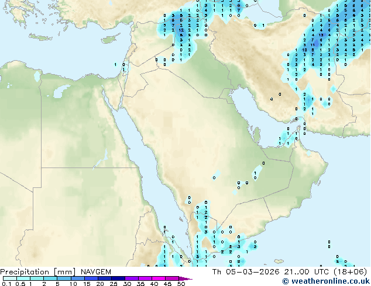Click the "30" legend scale value
This screenshot has width=371, height=286.
127,284
